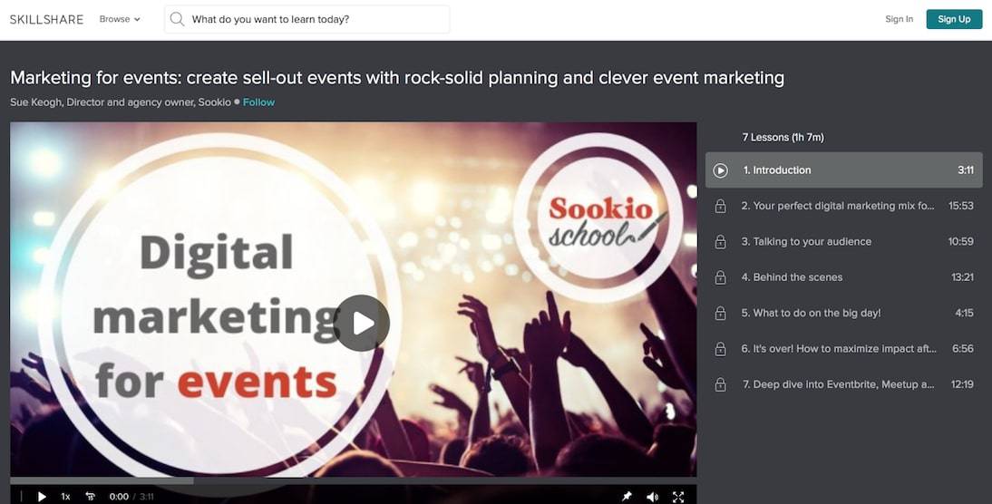Click the 3:11 duration for Introduction
This screenshot has height=504, width=992.
[x=966, y=170]
